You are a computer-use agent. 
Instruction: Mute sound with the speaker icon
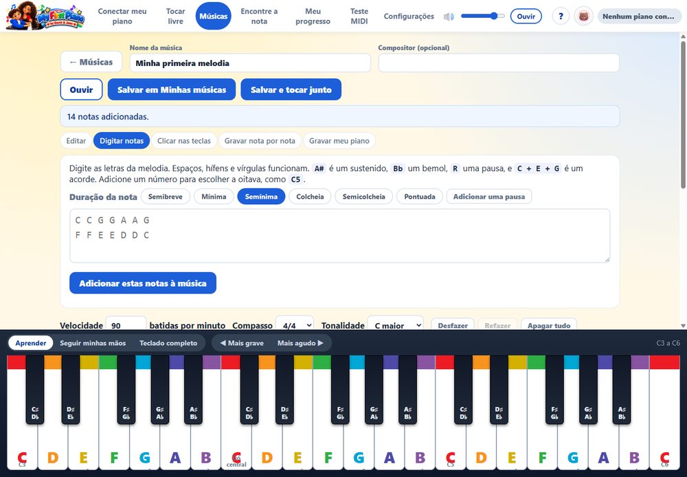(449, 16)
